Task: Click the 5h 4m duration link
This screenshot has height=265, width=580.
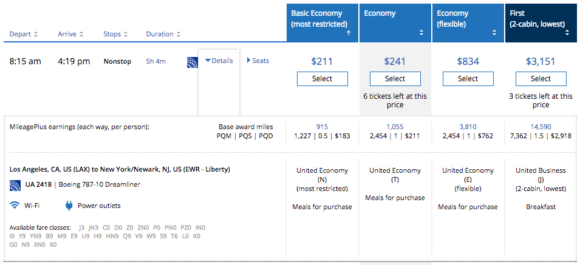Action: (155, 61)
